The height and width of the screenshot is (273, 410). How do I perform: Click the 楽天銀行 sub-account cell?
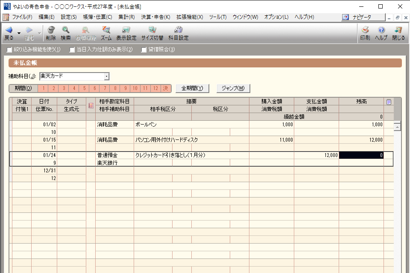pyautogui.click(x=114, y=163)
